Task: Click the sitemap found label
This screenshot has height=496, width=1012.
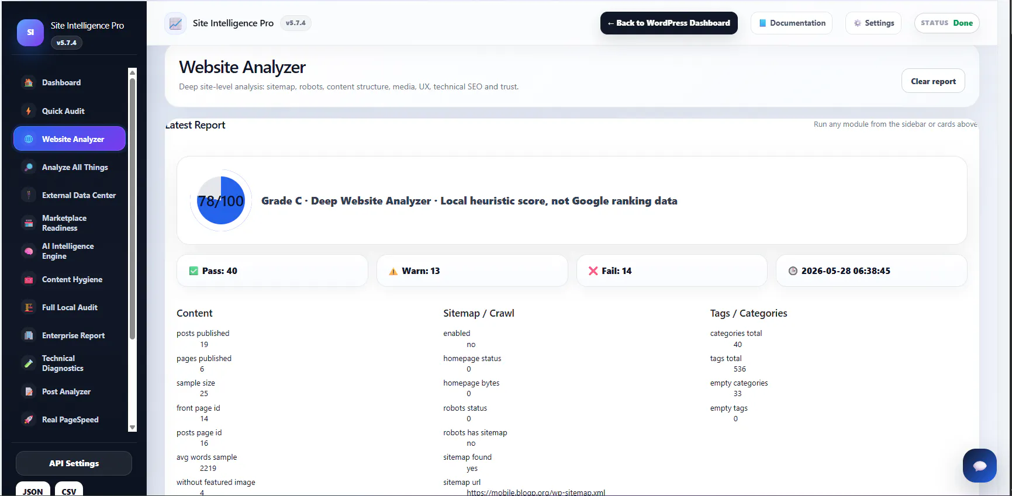Action: tap(468, 457)
